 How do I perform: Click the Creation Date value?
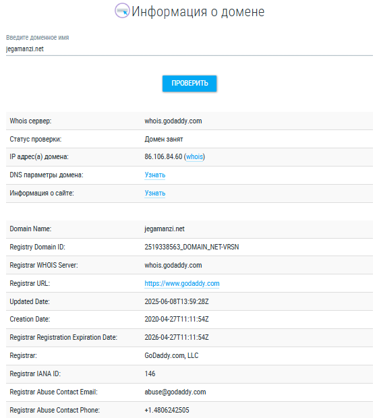[177, 319]
